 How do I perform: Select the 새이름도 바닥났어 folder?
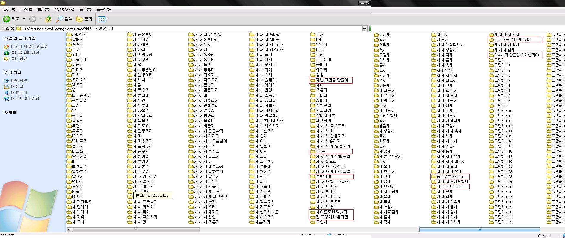(x=329, y=212)
